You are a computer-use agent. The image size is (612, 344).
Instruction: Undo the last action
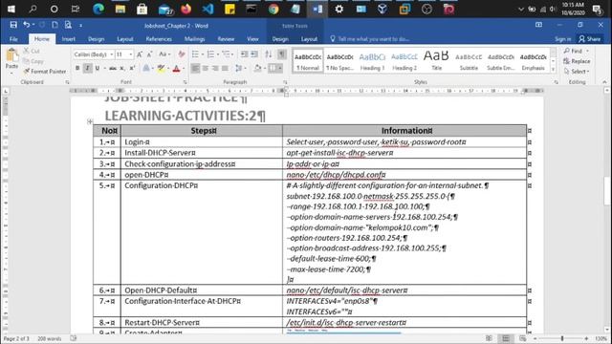pyautogui.click(x=26, y=25)
